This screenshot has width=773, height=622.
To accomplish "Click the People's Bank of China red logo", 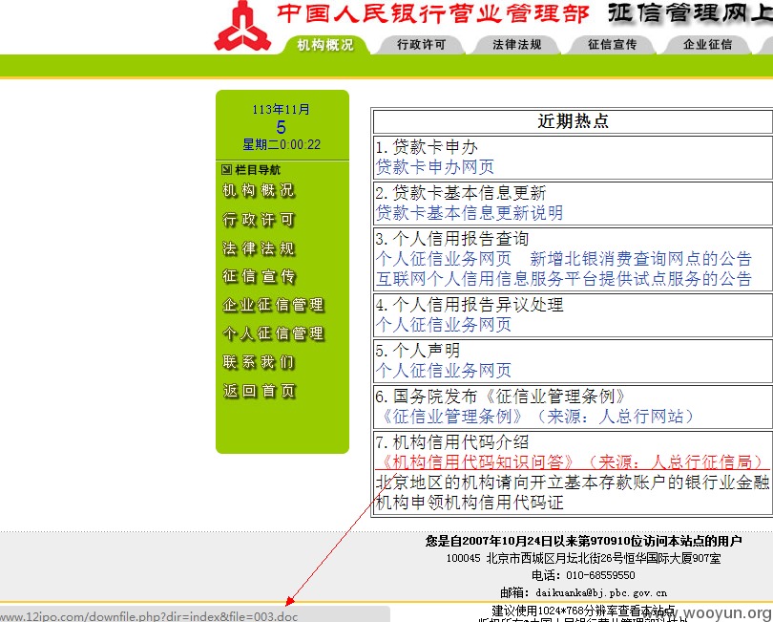I will [x=242, y=26].
